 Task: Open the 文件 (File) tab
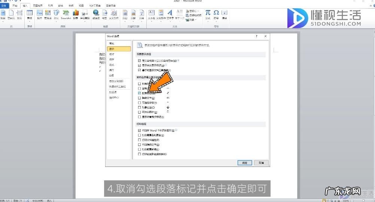(4, 6)
